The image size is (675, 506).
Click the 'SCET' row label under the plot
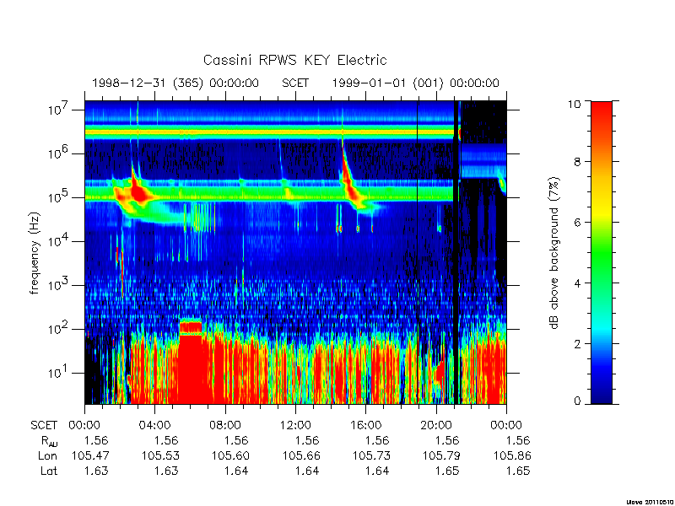pyautogui.click(x=44, y=426)
